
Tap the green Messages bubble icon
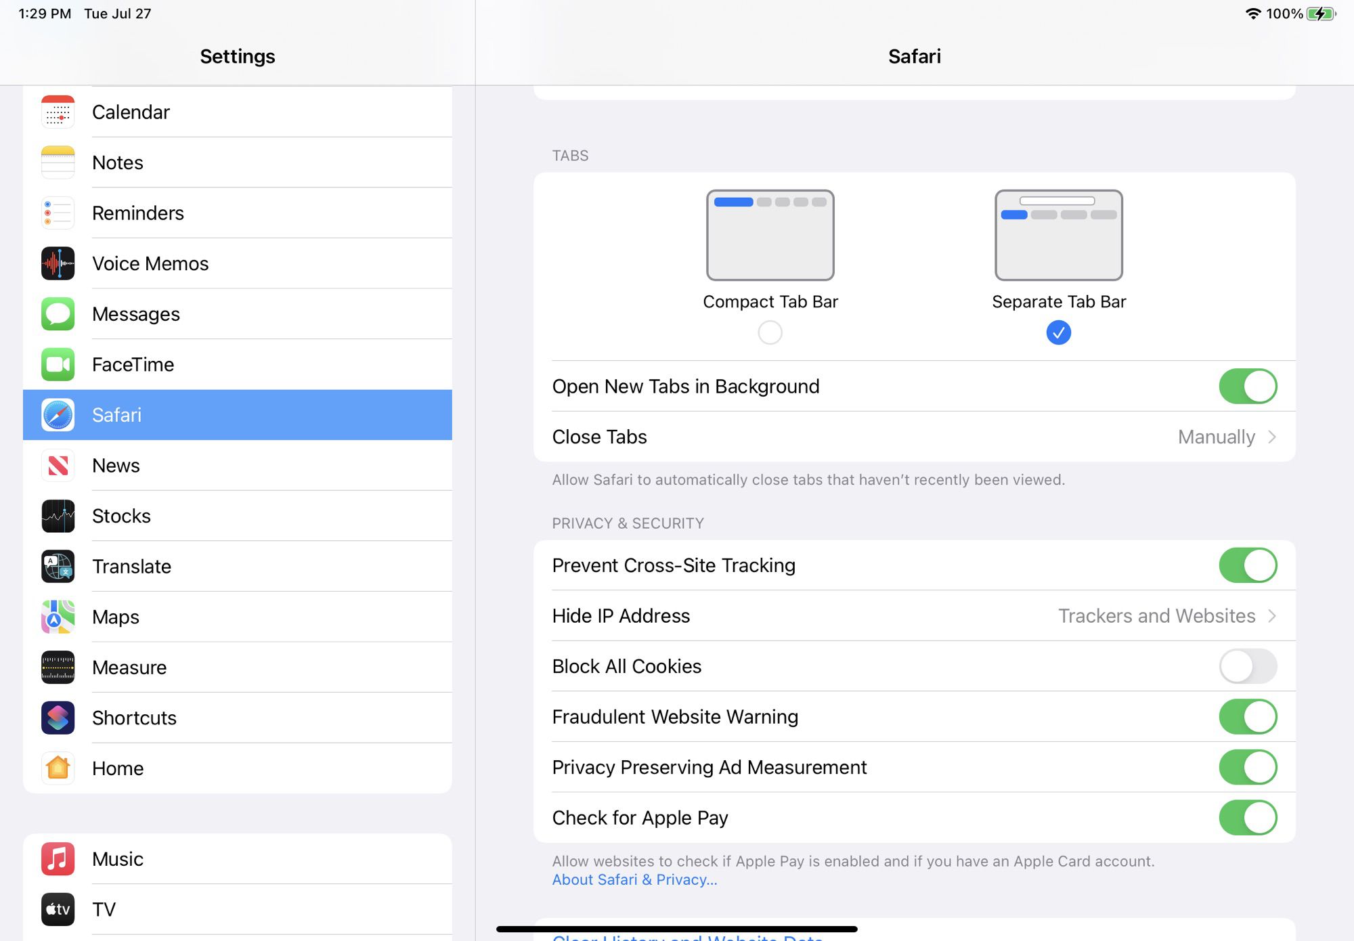pos(58,314)
